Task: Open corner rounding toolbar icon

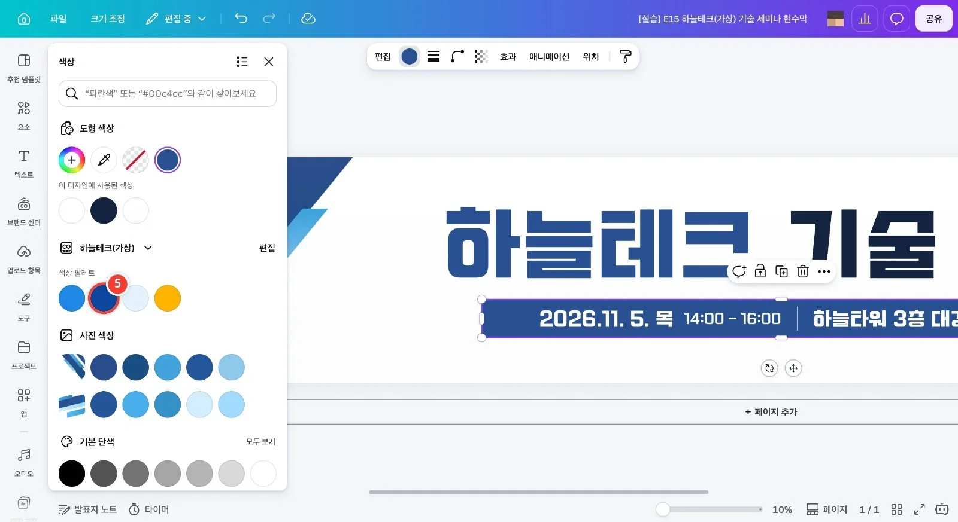Action: tap(457, 56)
